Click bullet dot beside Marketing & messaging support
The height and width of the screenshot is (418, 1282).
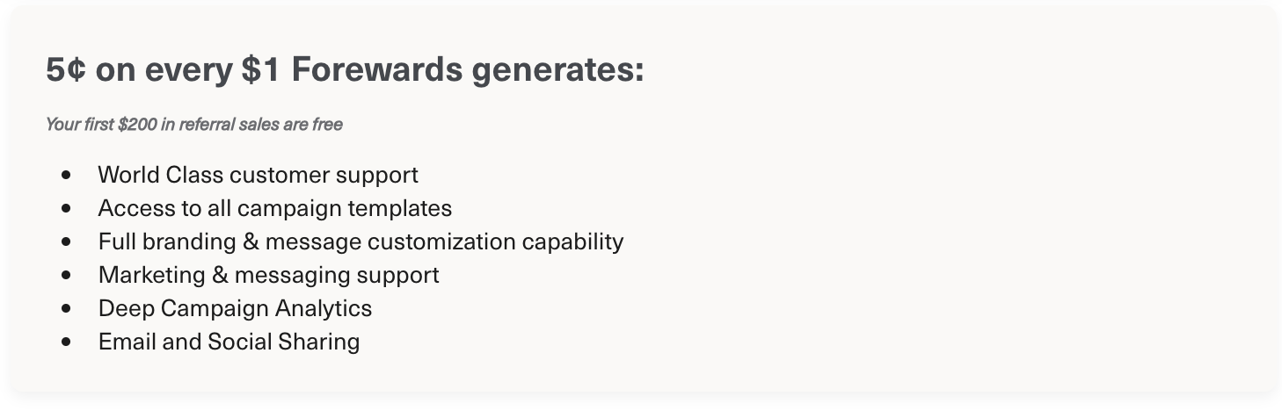tap(66, 276)
